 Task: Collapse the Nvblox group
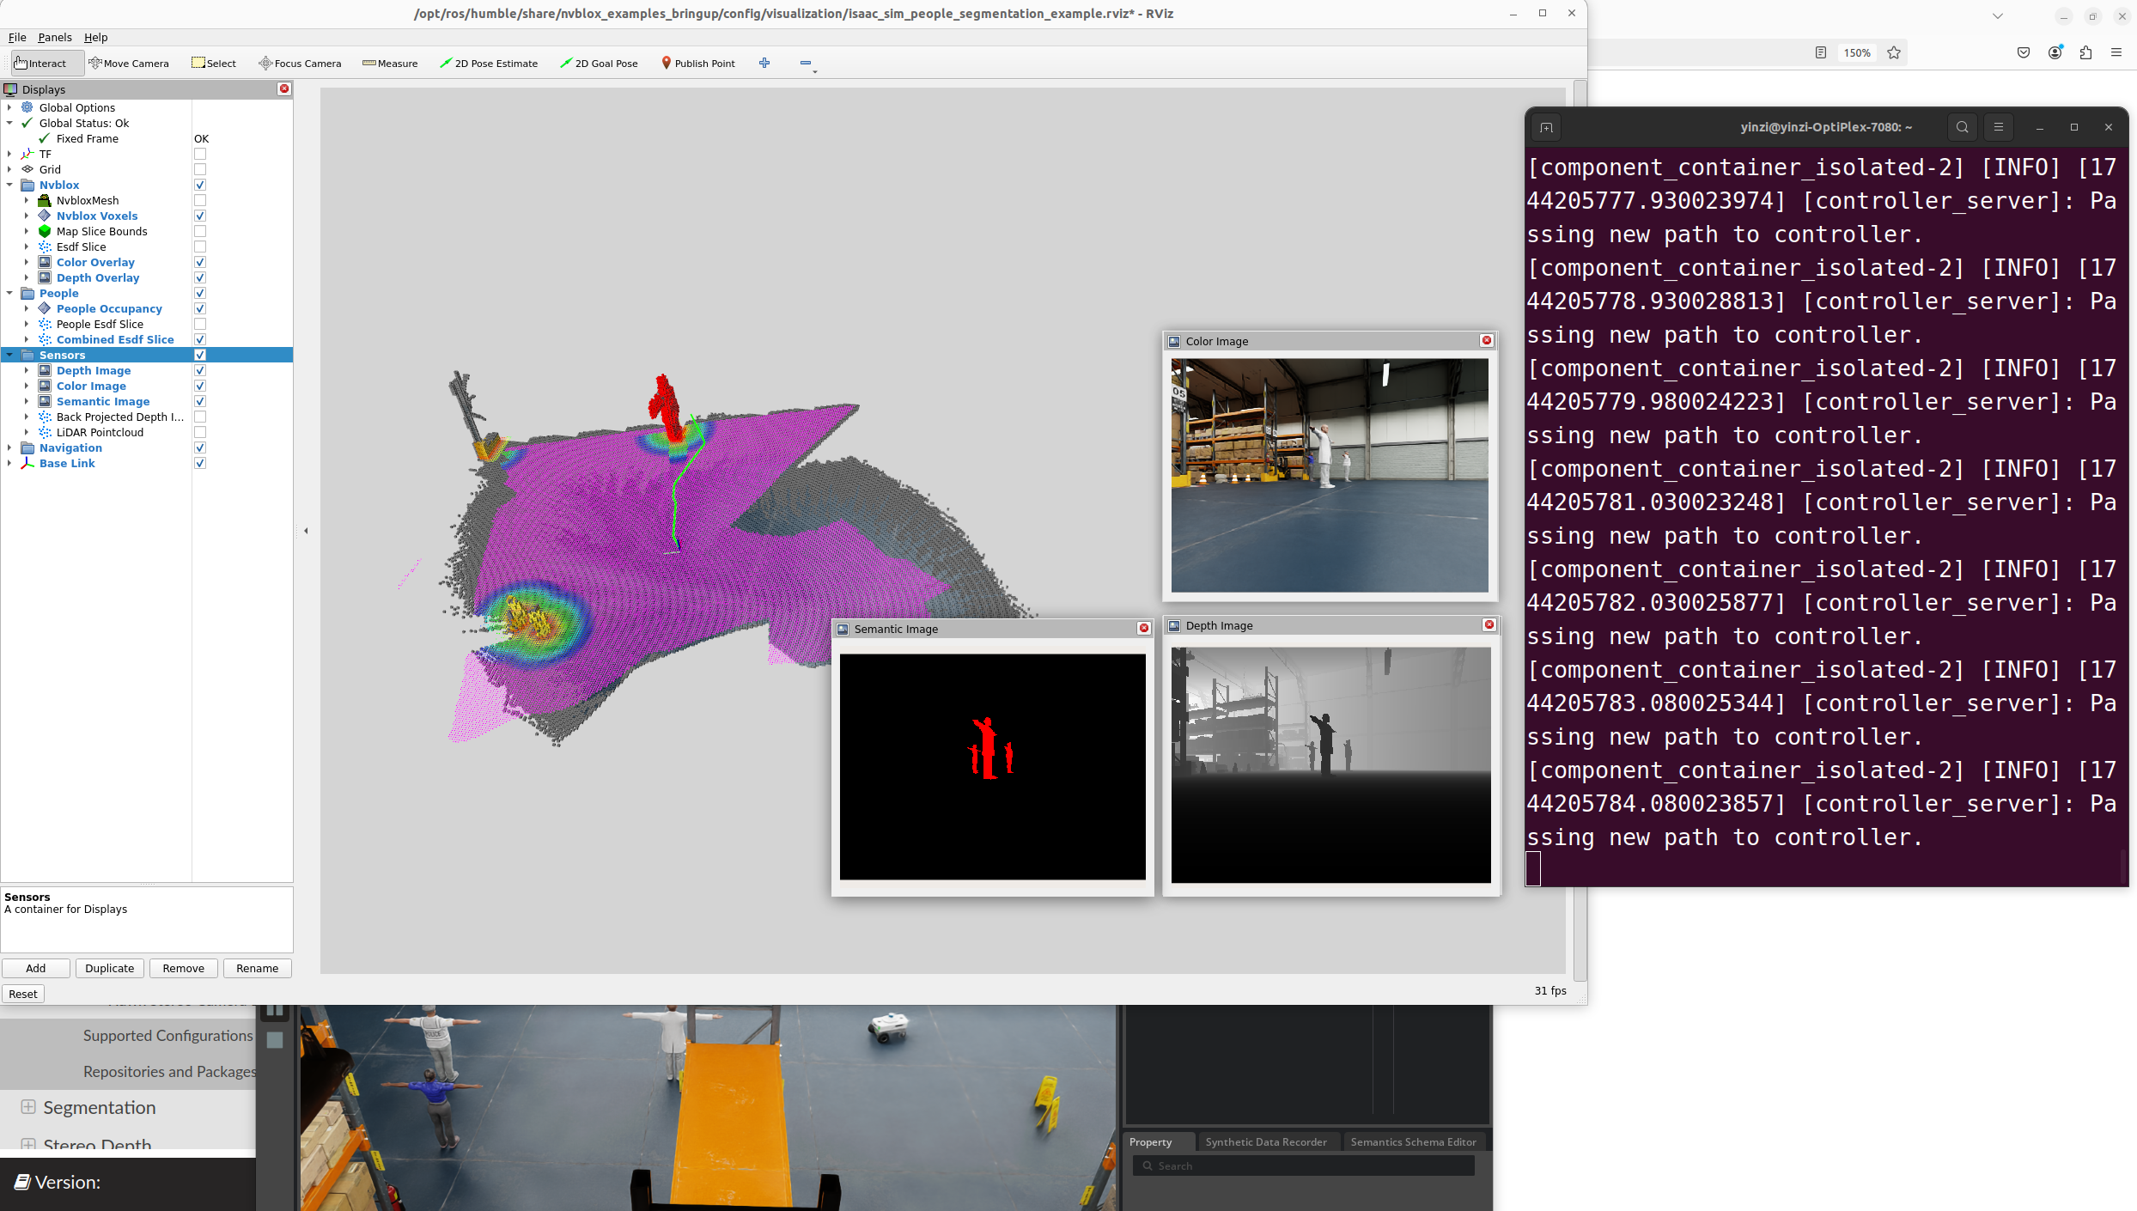pyautogui.click(x=9, y=185)
